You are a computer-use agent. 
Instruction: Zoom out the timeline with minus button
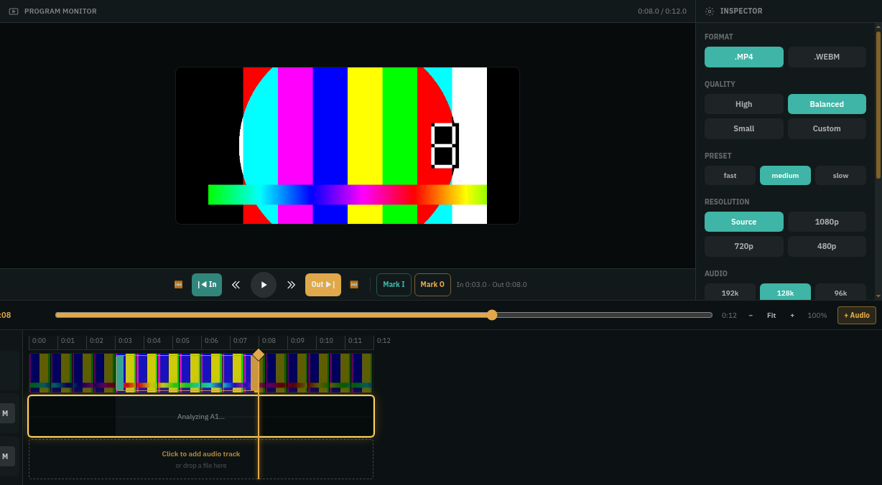751,315
